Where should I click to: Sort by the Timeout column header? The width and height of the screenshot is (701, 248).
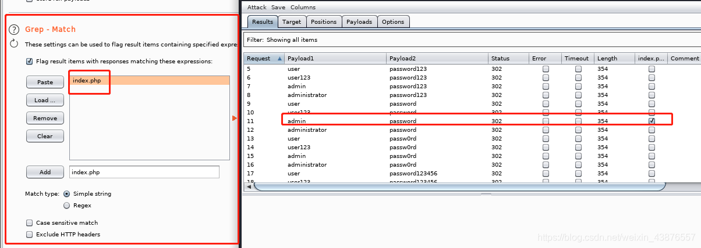(x=578, y=58)
